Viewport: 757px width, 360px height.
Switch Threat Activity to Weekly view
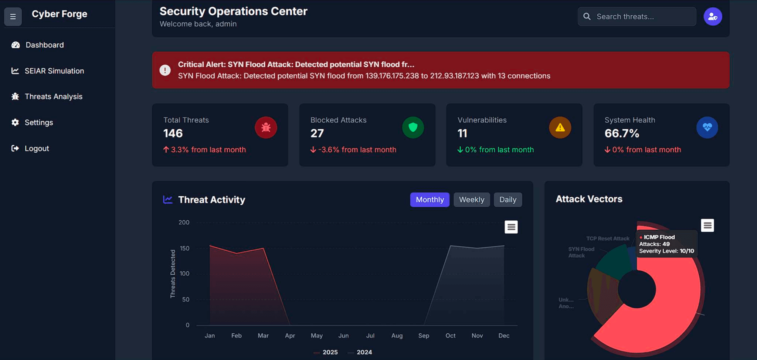pos(472,200)
